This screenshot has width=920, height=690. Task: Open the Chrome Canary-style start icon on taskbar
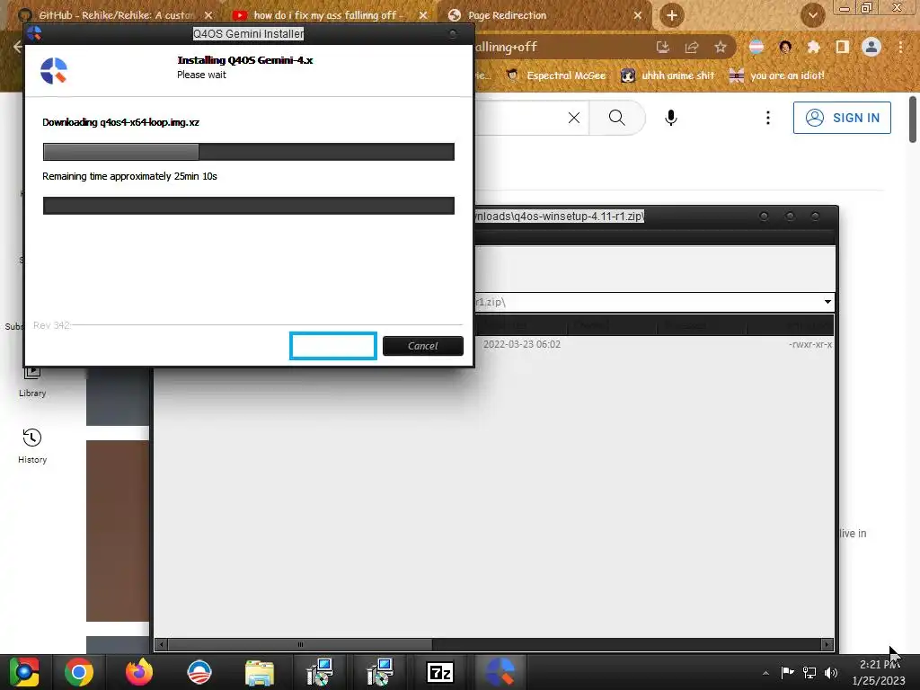(23, 672)
